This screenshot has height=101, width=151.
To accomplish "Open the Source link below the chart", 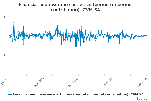I will 143,99.
